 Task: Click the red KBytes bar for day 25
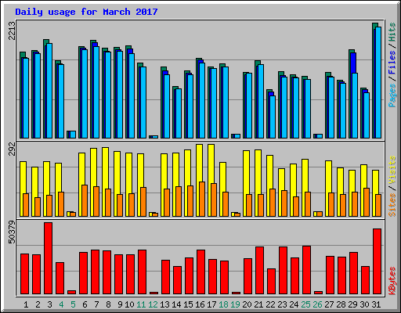(x=306, y=270)
